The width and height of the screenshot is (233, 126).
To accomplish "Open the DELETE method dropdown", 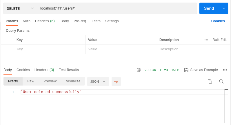I will coord(20,8).
